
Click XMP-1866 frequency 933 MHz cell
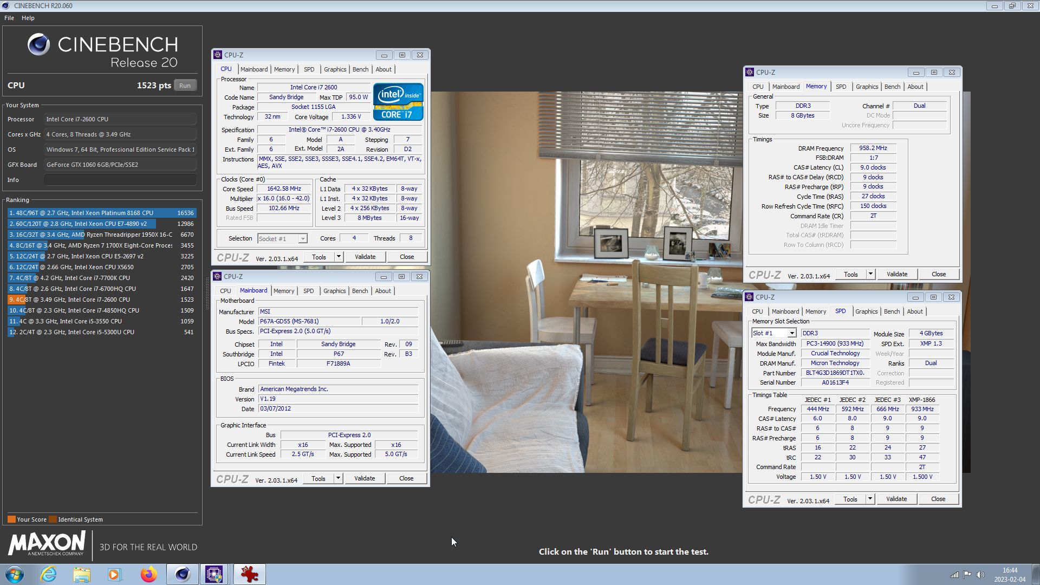point(922,409)
